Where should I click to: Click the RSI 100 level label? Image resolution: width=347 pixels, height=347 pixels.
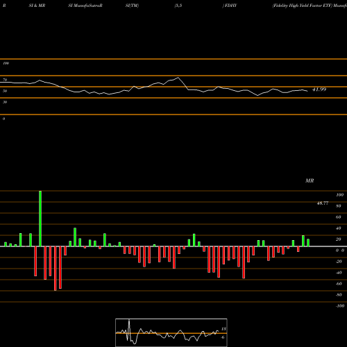coord(6,63)
